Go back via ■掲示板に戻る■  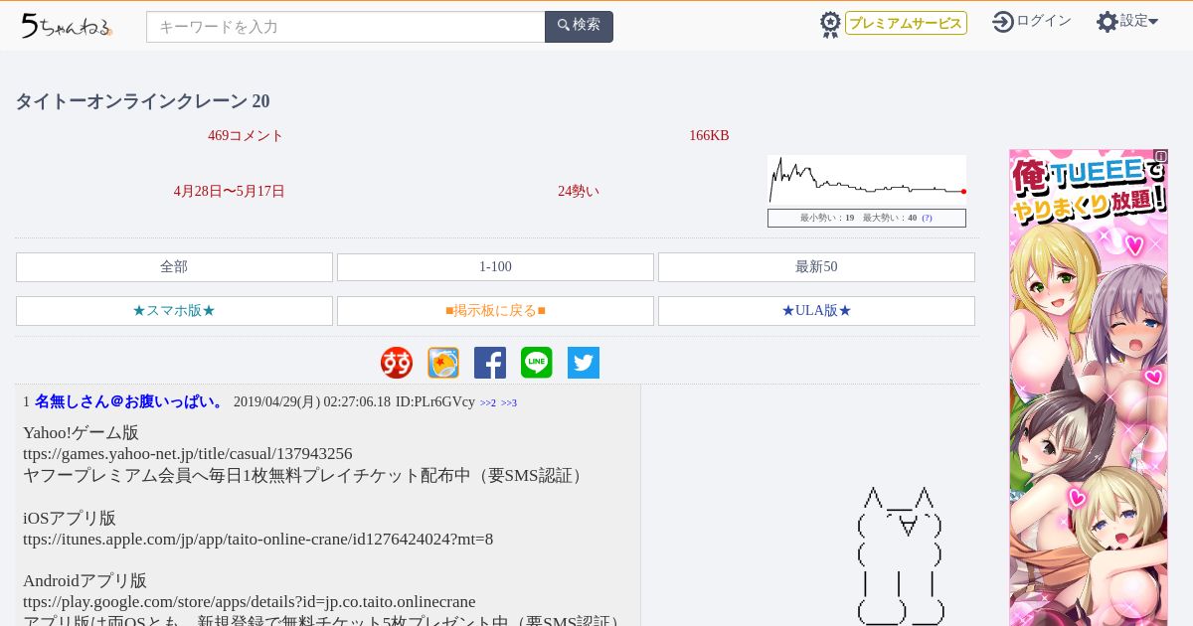pos(495,311)
